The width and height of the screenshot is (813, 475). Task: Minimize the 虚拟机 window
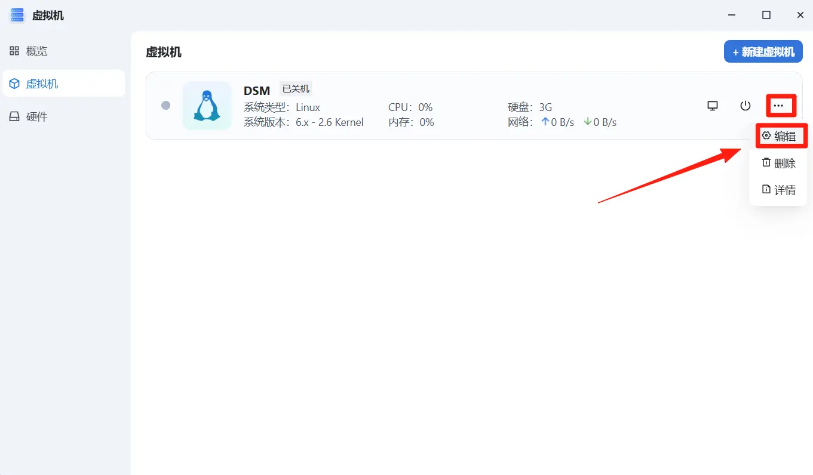(731, 16)
